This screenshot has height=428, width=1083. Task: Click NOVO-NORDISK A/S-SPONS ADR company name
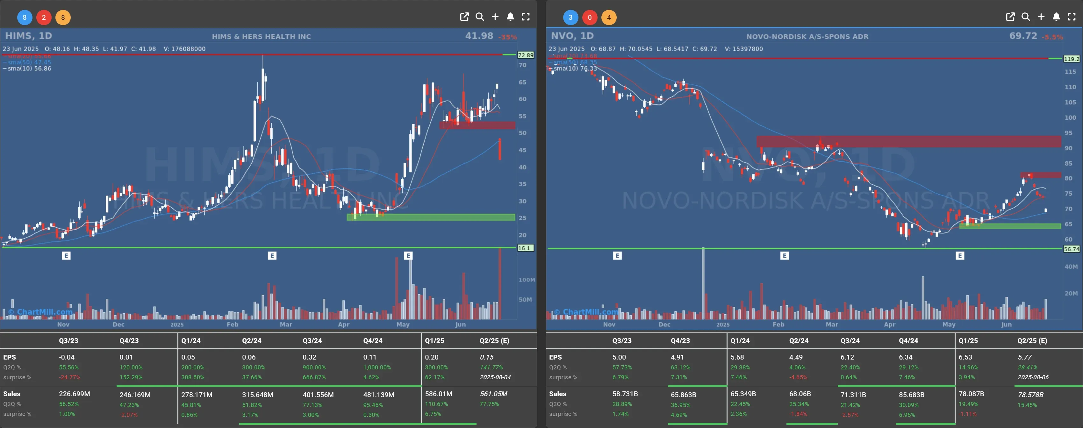tap(807, 37)
